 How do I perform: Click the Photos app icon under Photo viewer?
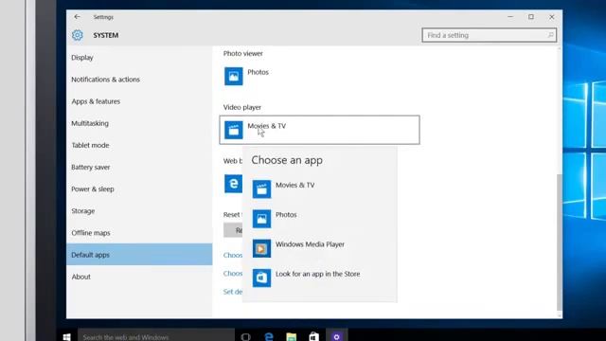coord(234,76)
